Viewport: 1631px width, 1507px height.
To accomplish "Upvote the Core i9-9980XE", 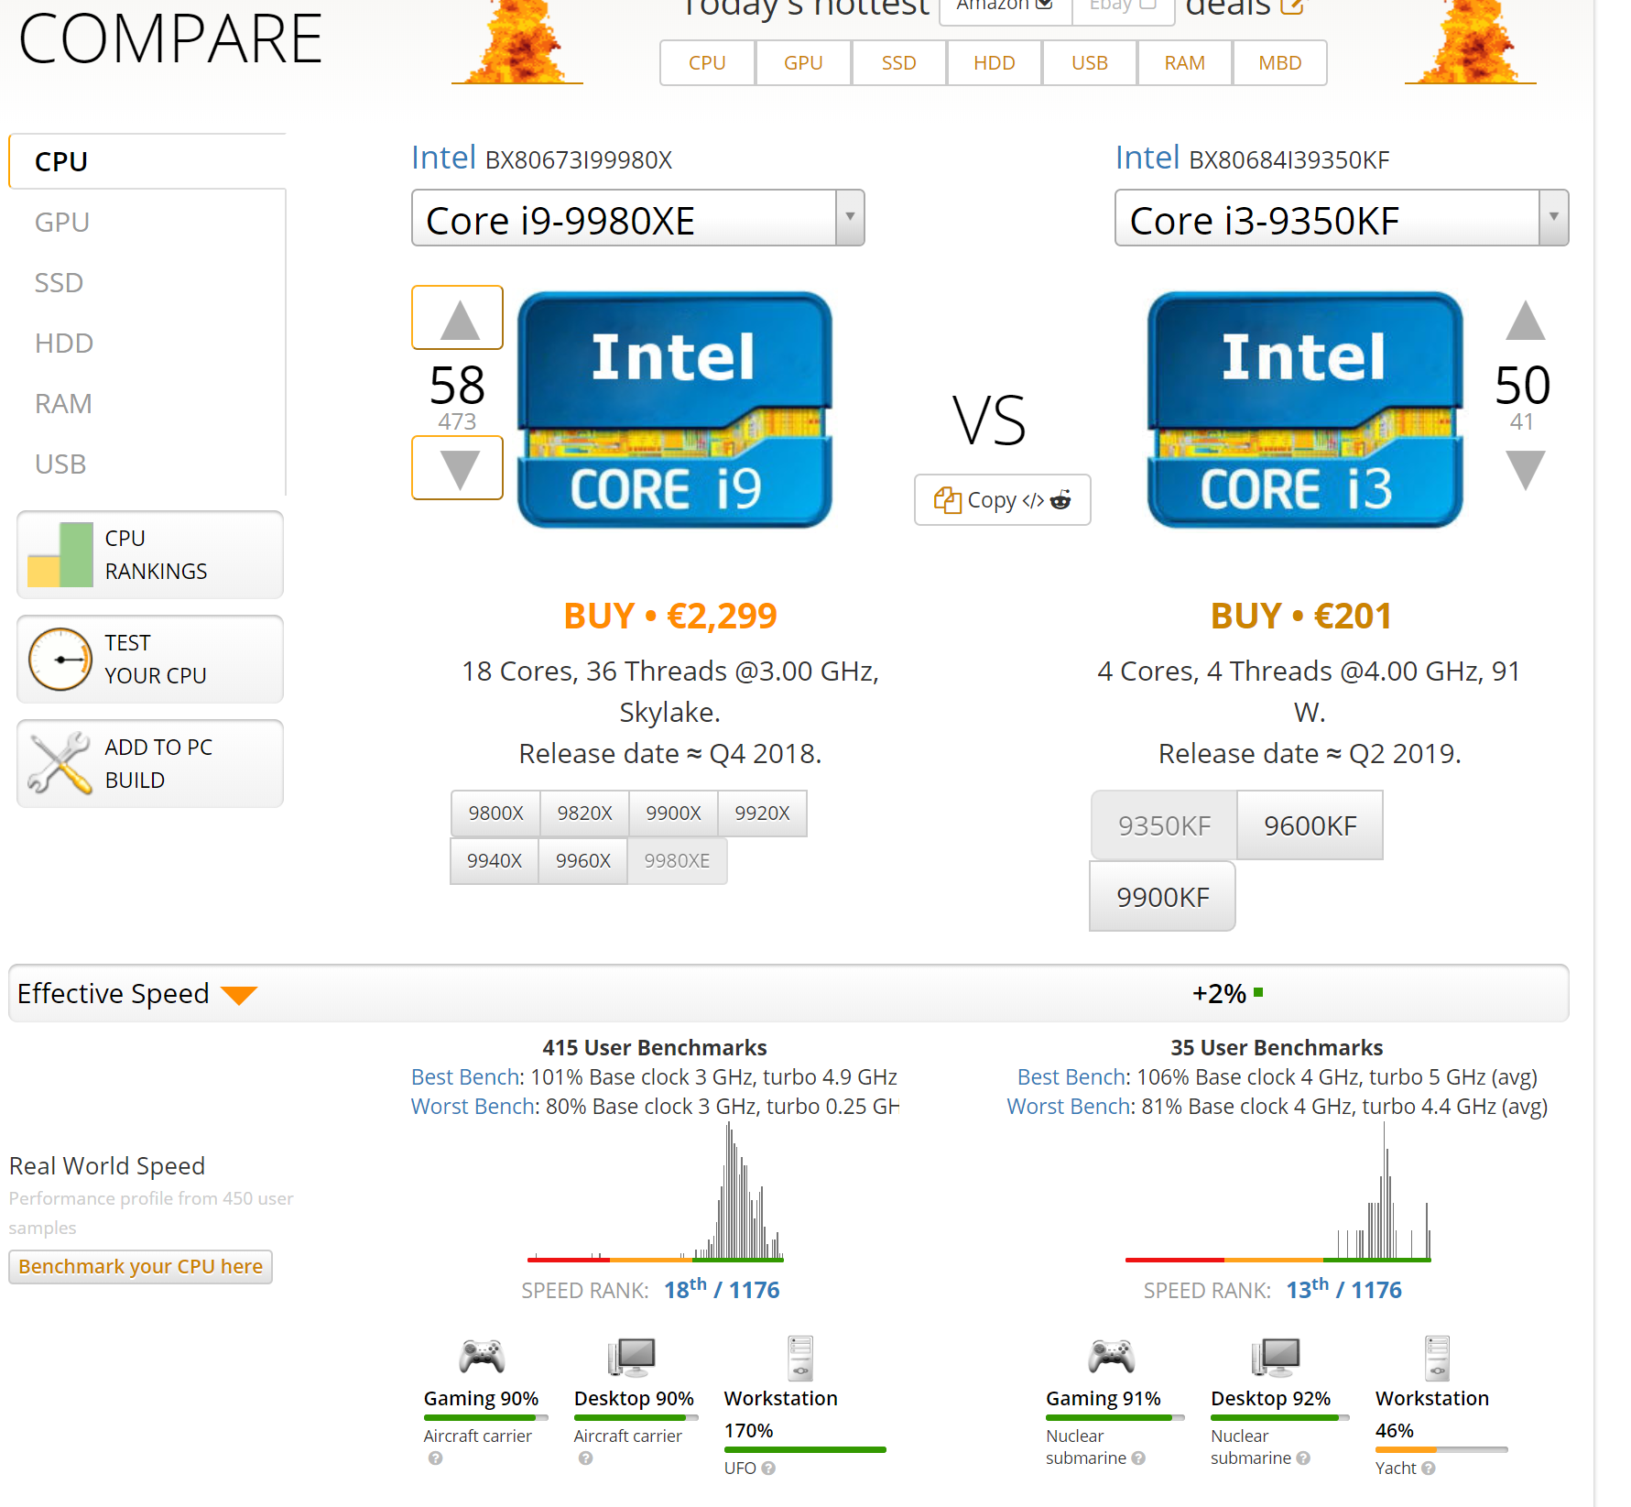I will 458,318.
